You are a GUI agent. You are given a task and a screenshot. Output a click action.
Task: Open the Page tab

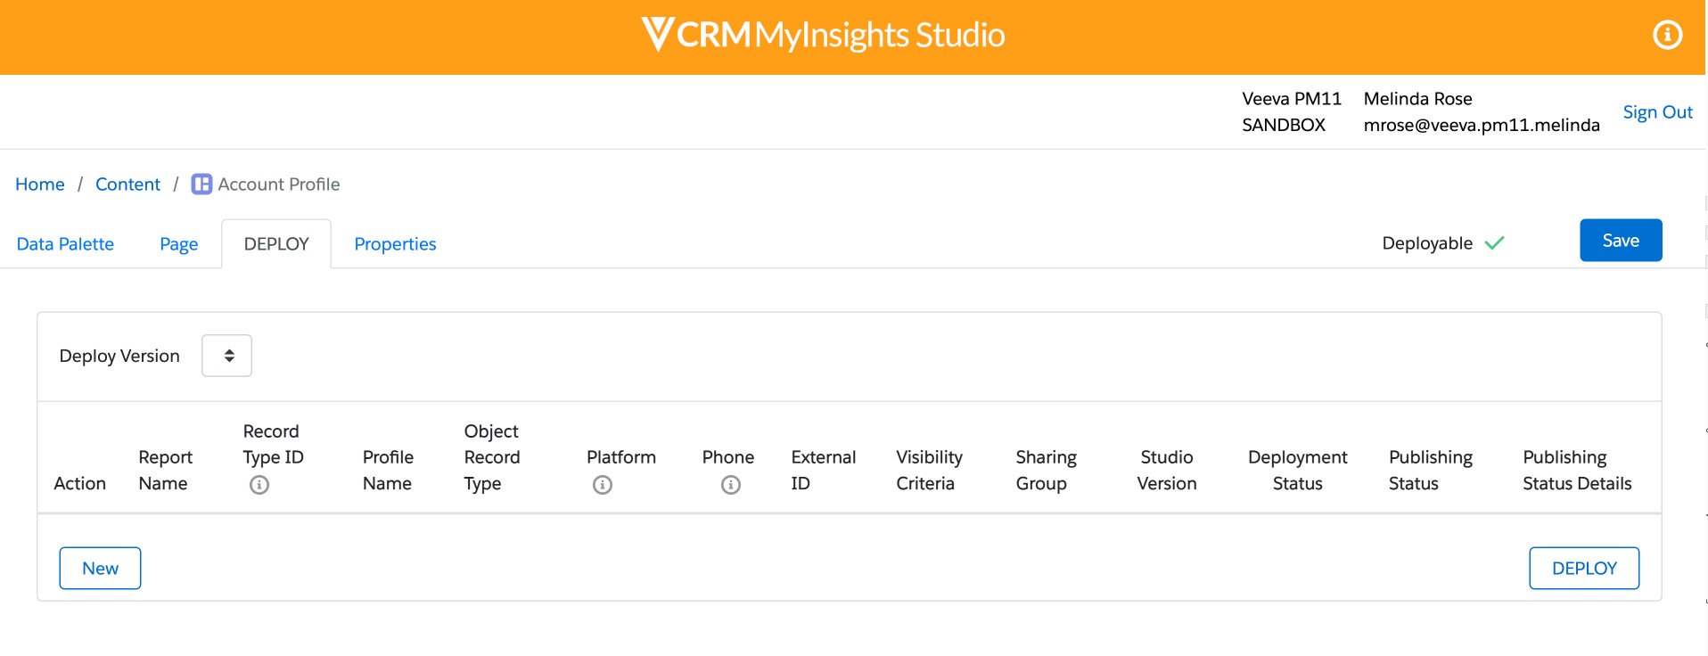click(178, 244)
